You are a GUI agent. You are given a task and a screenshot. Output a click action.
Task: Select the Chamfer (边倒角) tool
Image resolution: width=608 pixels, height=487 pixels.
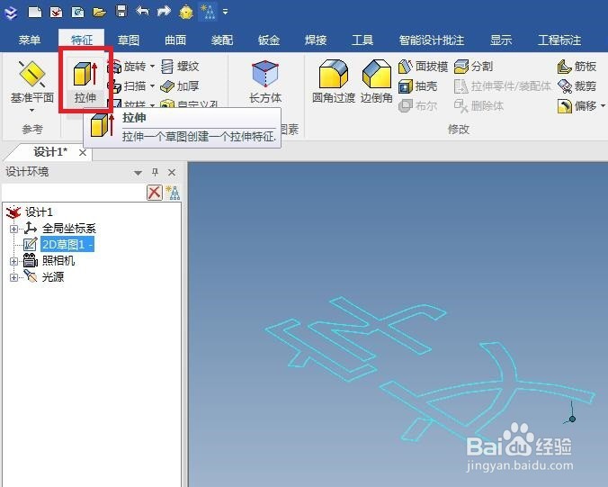point(377,82)
